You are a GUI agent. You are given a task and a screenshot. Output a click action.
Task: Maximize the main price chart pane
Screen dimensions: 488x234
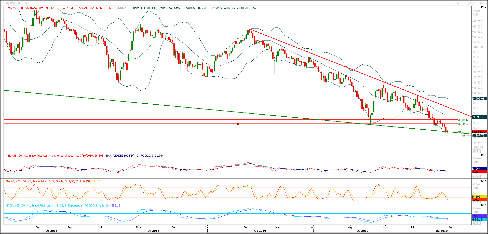[482, 7]
